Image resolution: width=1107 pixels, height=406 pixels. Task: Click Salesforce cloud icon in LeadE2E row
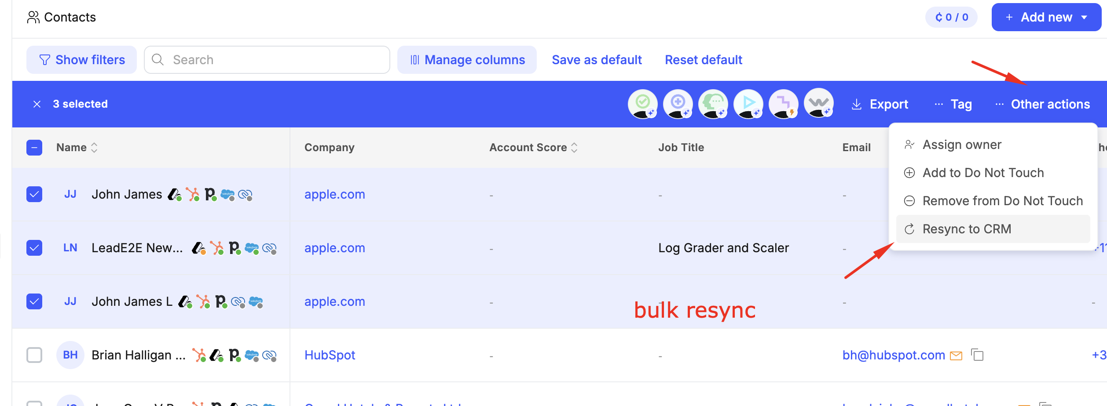coord(252,248)
